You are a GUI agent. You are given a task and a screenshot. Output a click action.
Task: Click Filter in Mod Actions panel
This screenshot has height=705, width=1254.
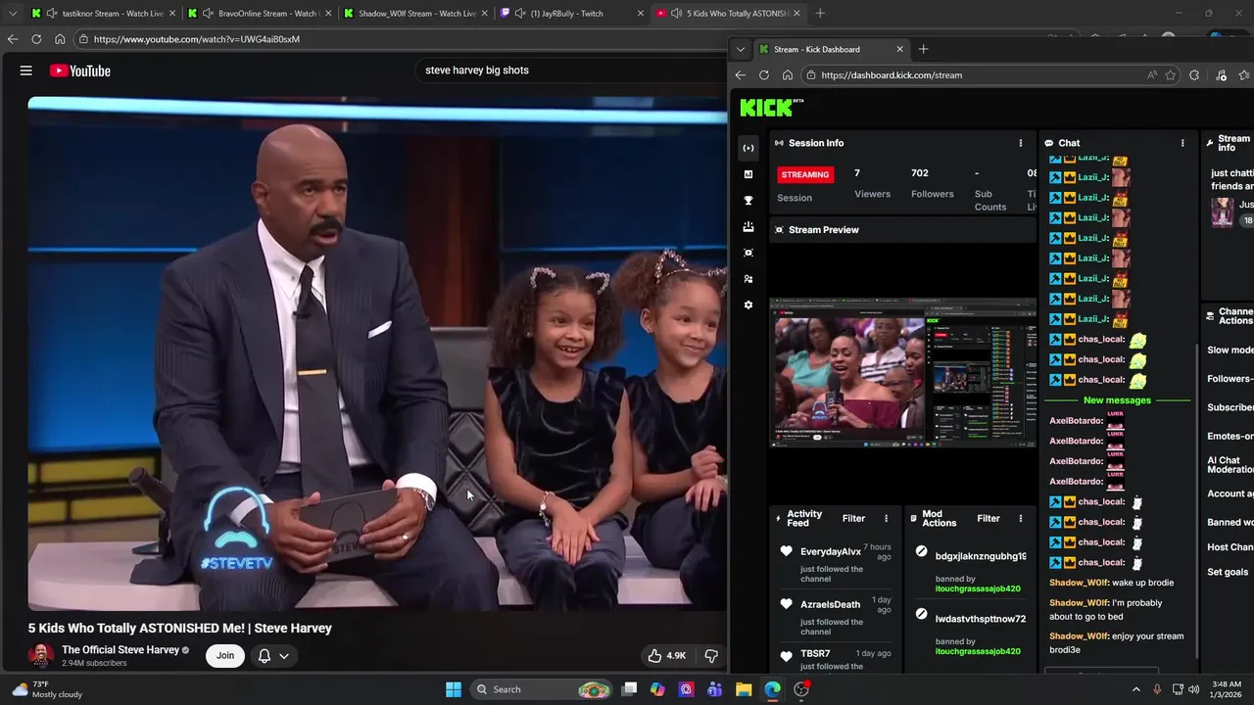coord(989,519)
